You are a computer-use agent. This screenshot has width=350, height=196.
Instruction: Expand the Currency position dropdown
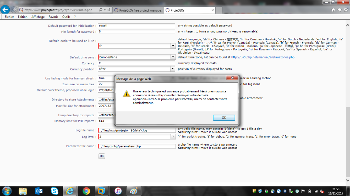172,69
